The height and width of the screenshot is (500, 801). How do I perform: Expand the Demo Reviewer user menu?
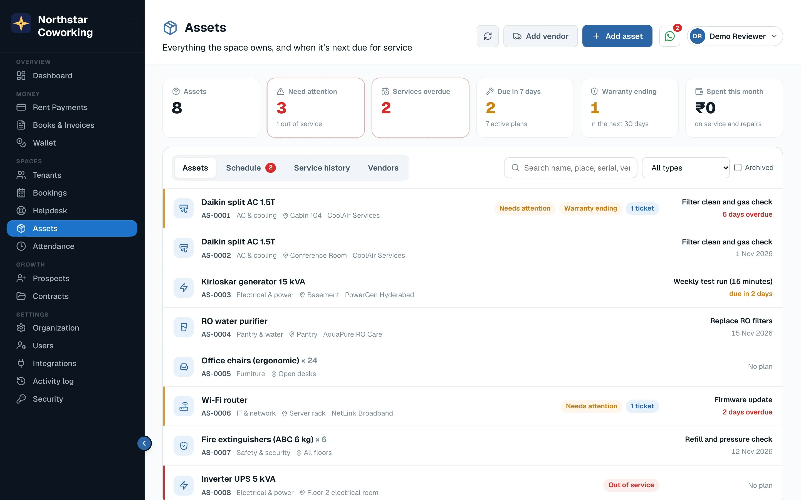click(x=735, y=36)
